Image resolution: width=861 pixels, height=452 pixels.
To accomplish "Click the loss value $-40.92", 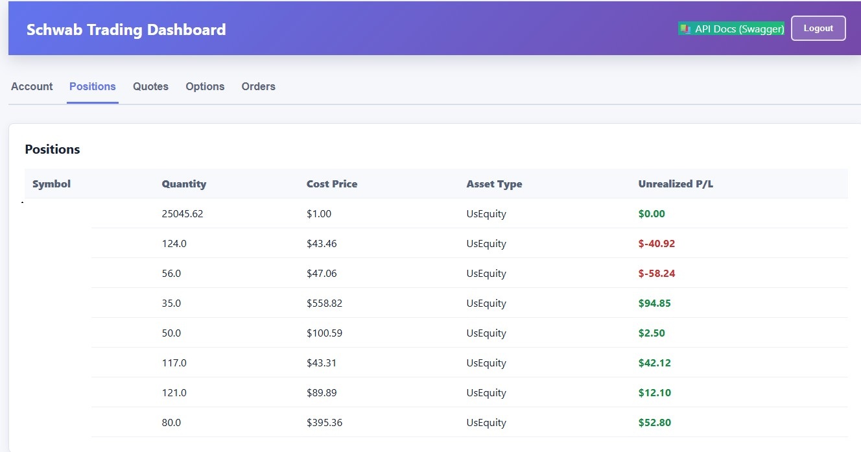I will click(657, 244).
